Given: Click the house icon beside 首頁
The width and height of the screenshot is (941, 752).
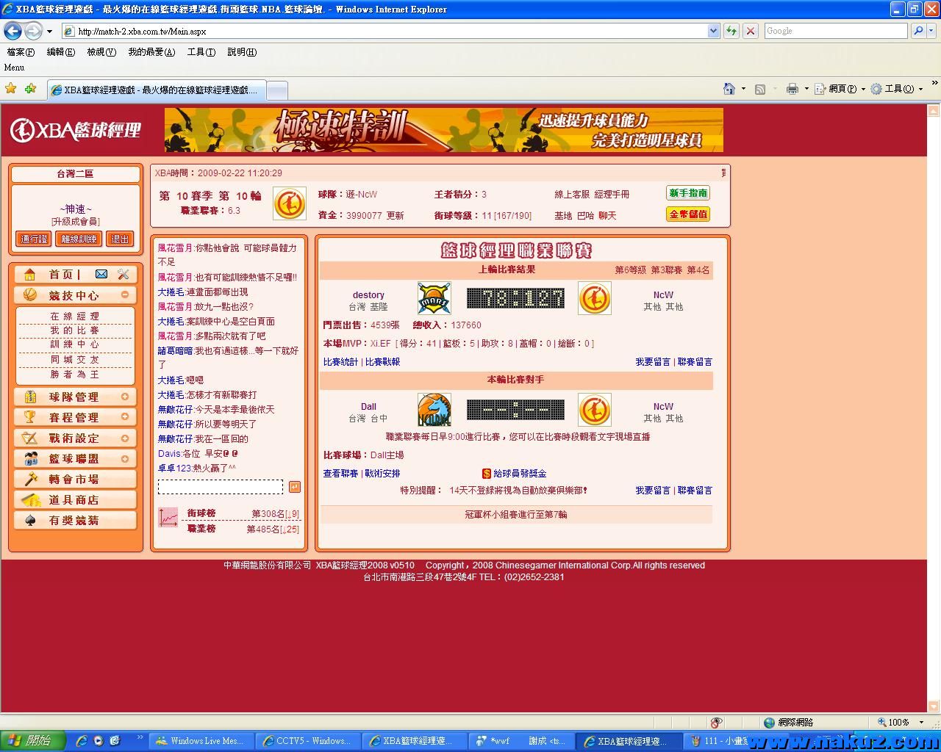Looking at the screenshot, I should [x=30, y=274].
